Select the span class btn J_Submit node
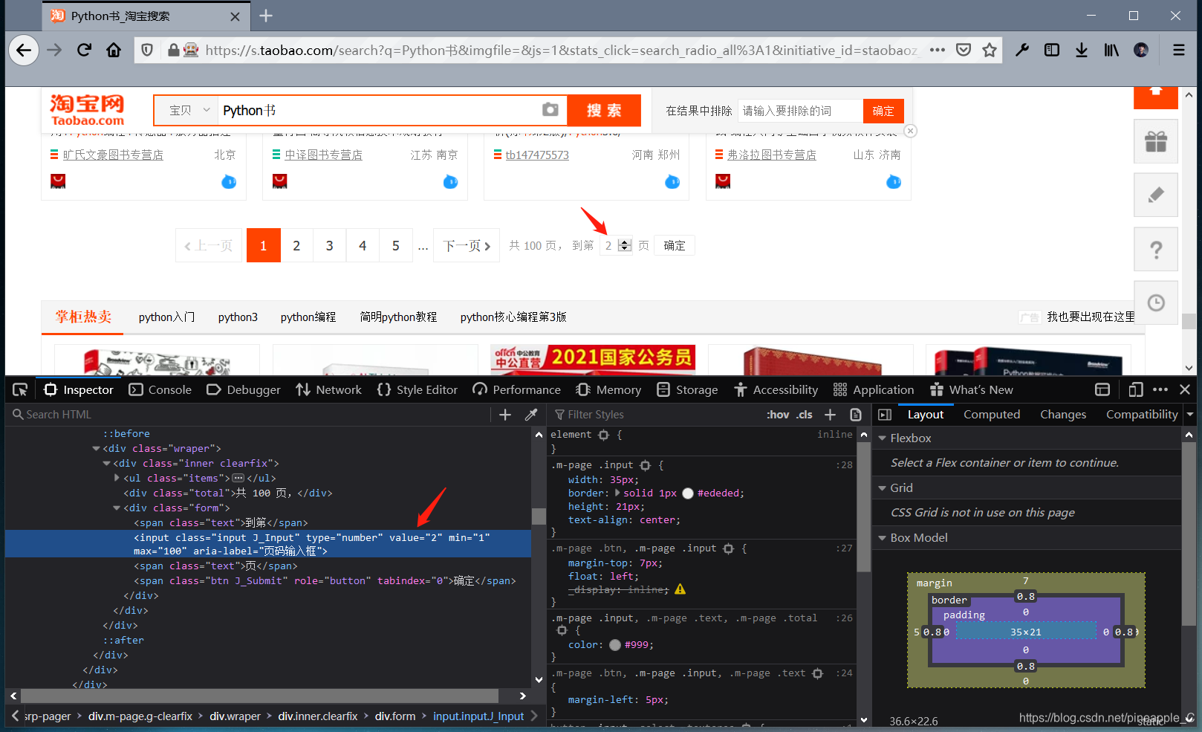Screen dimensions: 1202x732 click(325, 580)
